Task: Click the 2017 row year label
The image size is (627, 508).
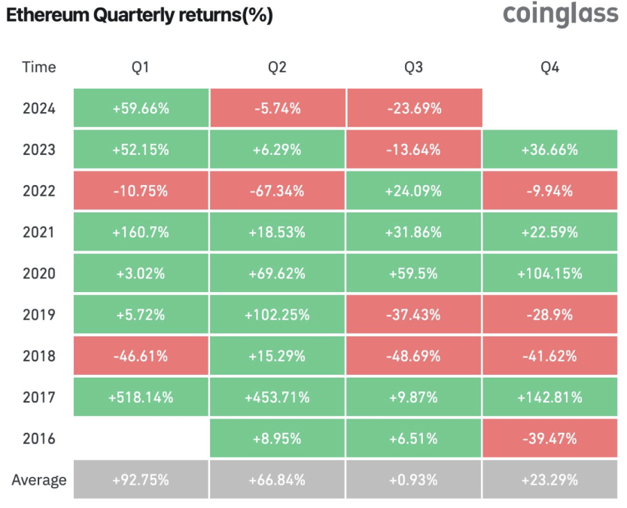Action: click(x=39, y=397)
